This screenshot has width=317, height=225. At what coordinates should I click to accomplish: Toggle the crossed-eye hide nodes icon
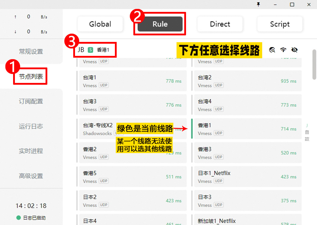(x=294, y=50)
